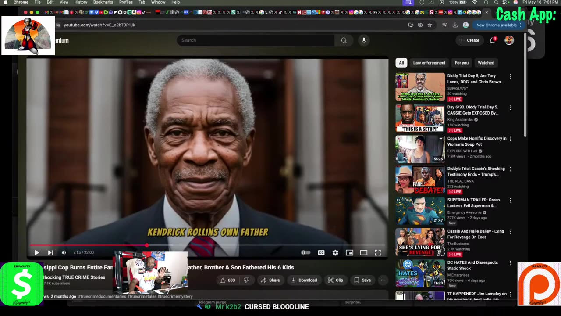Screen dimensions: 561x316
Task: Seek along the red video progress bar
Action: click(x=207, y=245)
